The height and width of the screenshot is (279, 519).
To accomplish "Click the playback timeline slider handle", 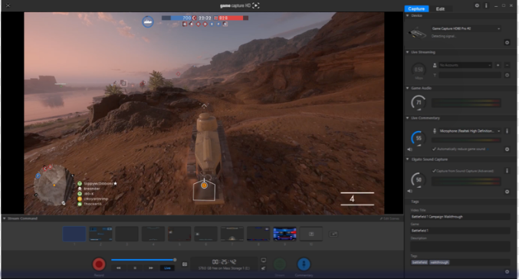I will 175,260.
